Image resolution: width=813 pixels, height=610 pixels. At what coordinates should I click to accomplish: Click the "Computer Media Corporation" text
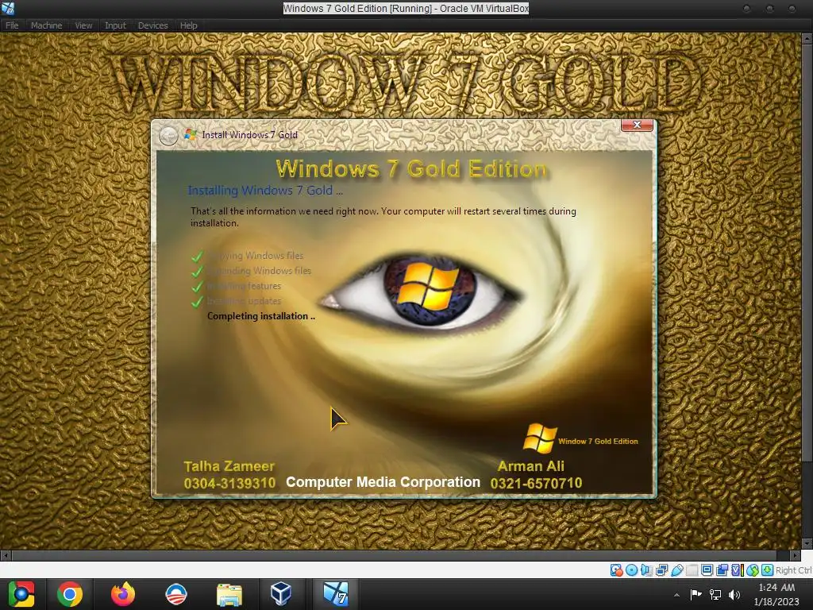tap(383, 482)
